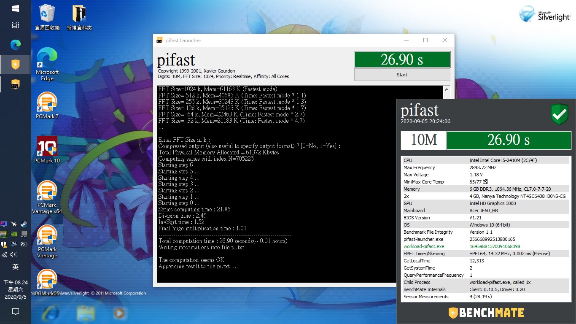Image resolution: width=576 pixels, height=324 pixels.
Task: Click the pifast Launcher title bar icon
Action: click(x=159, y=40)
